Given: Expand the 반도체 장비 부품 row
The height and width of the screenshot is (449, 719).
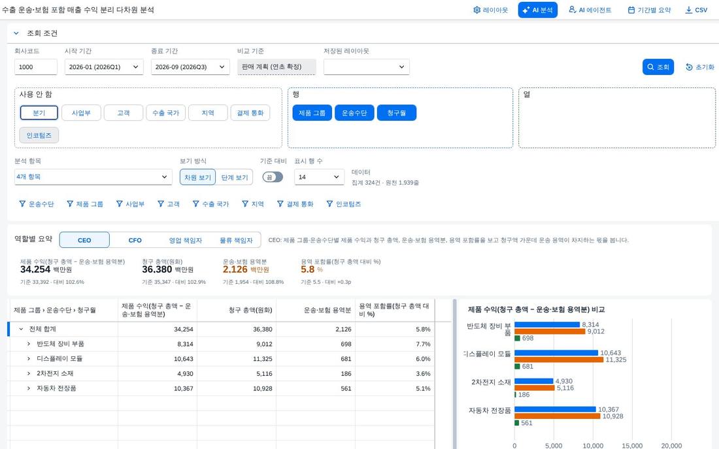Looking at the screenshot, I should click(28, 344).
